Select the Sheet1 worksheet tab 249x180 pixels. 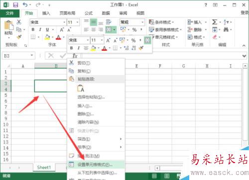pyautogui.click(x=44, y=168)
